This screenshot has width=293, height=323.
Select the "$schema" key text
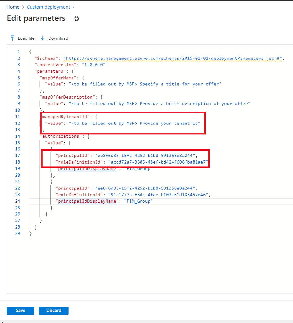click(x=46, y=58)
